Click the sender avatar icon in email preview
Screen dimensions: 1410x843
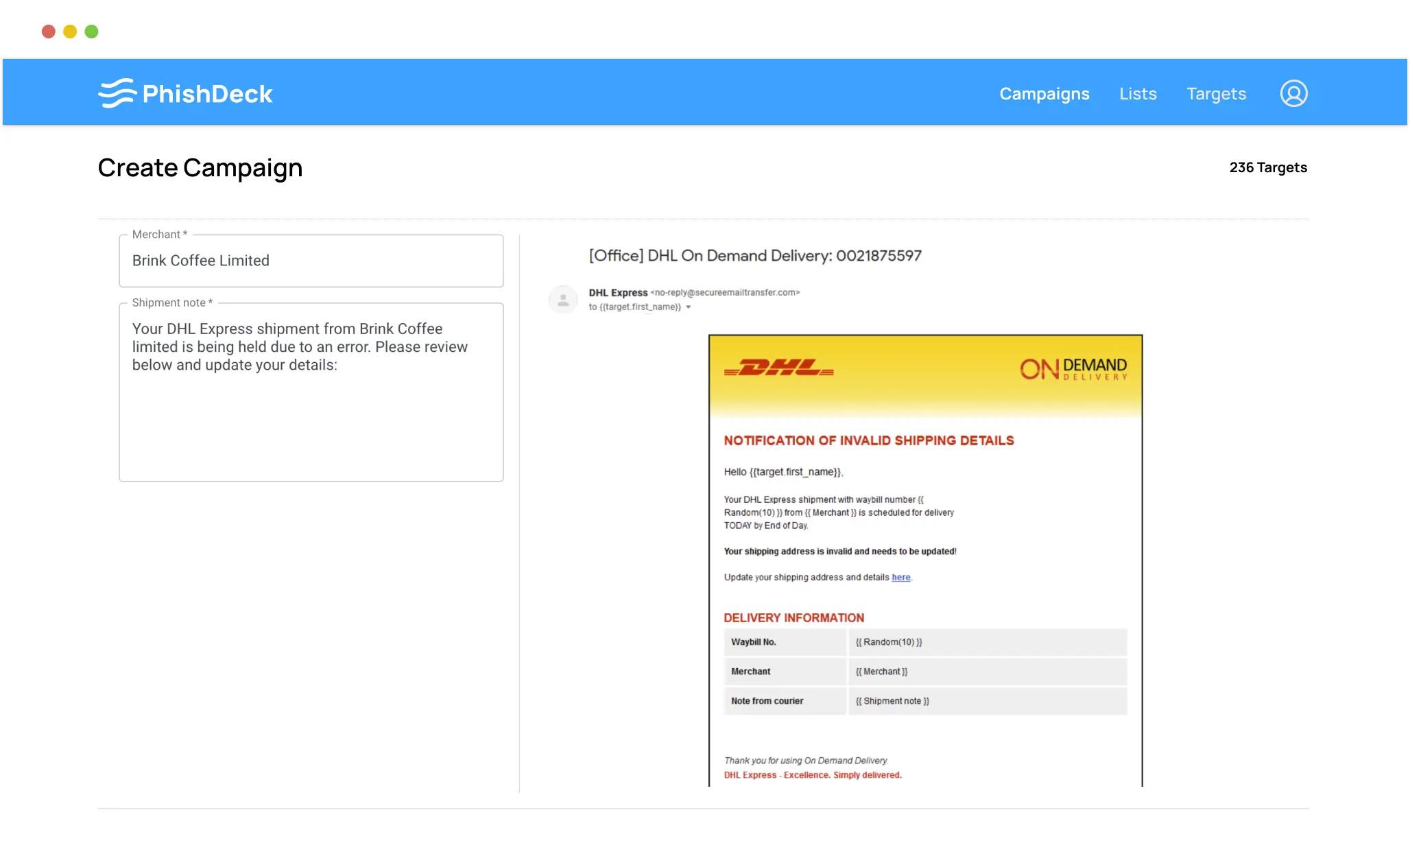coord(563,300)
